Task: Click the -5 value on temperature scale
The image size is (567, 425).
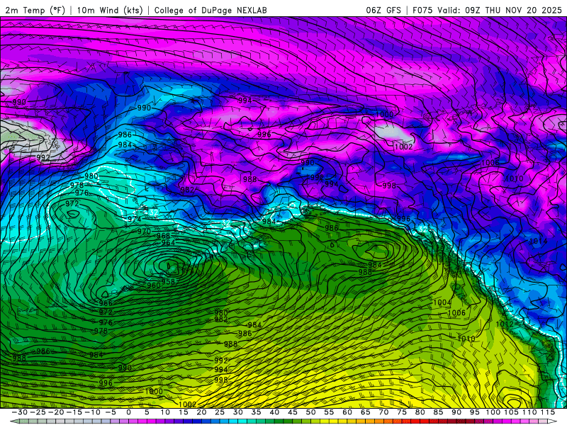Action: [111, 412]
